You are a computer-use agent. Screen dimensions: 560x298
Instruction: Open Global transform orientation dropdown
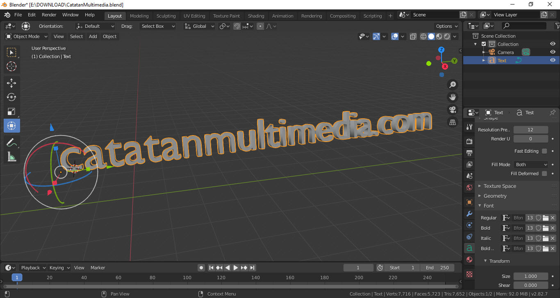pos(199,26)
